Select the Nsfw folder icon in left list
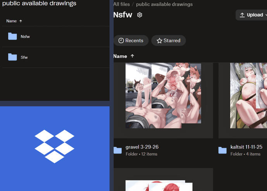Screen dimensions: 267x191 (x=12, y=36)
